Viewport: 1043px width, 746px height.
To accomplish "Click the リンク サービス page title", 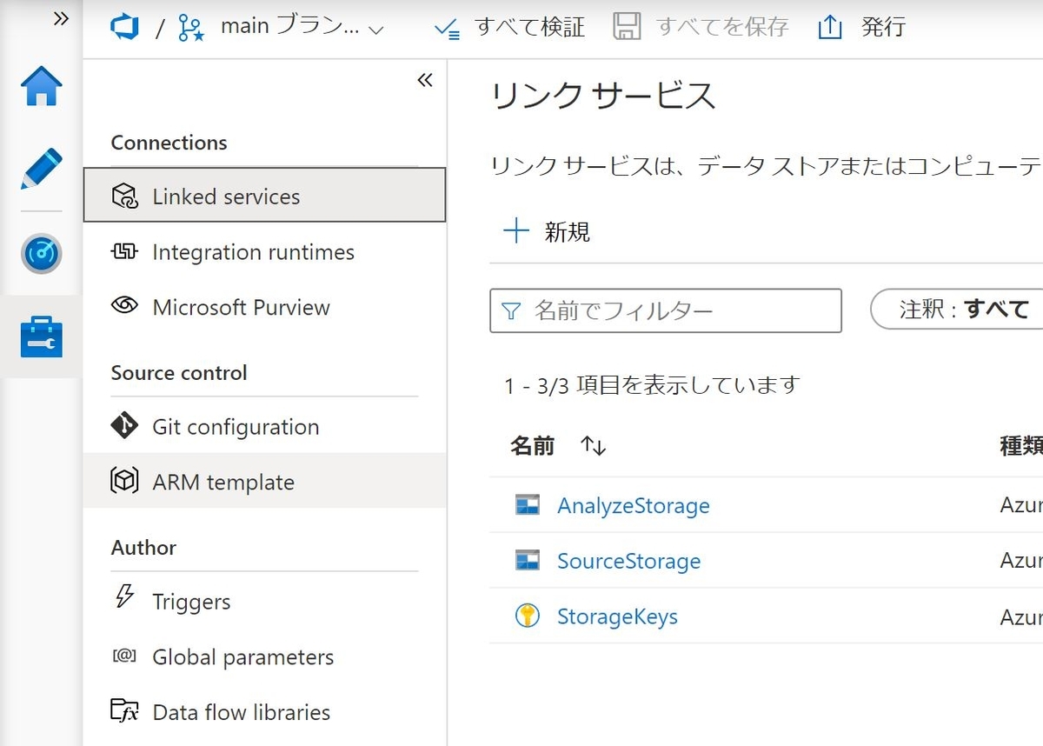I will (603, 96).
